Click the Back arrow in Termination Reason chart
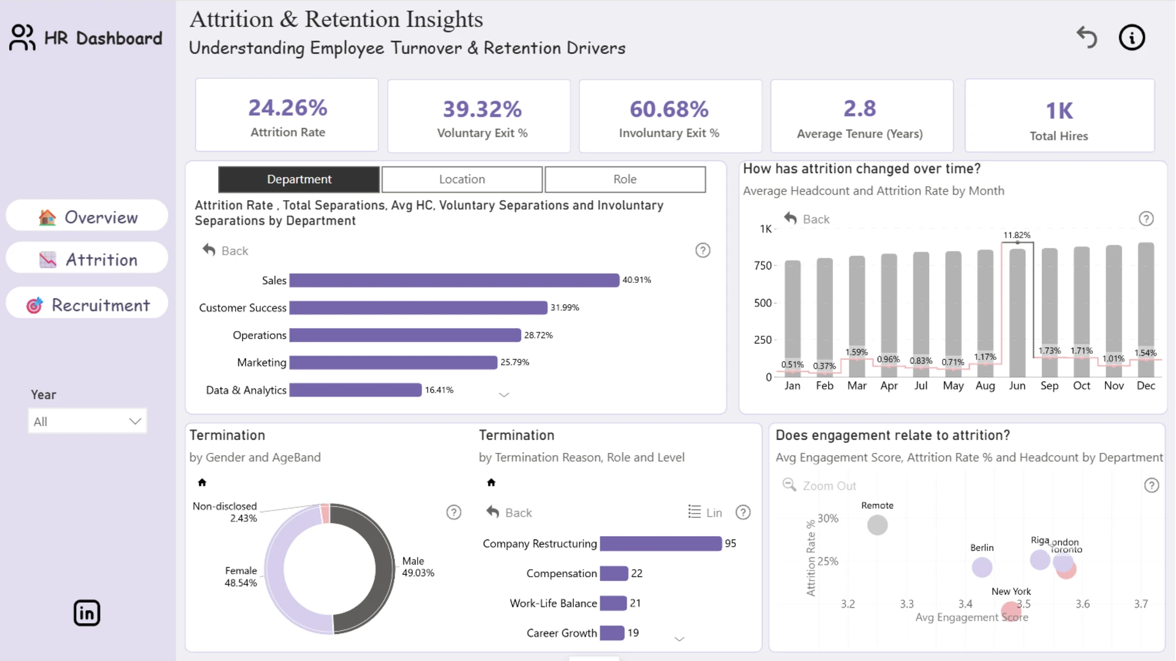 (x=492, y=512)
